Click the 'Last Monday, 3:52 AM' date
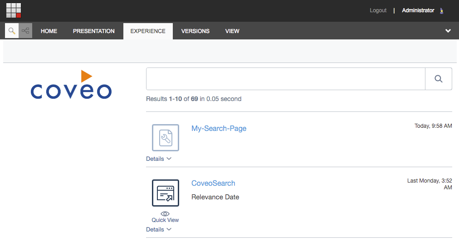This screenshot has width=459, height=241. pyautogui.click(x=430, y=184)
